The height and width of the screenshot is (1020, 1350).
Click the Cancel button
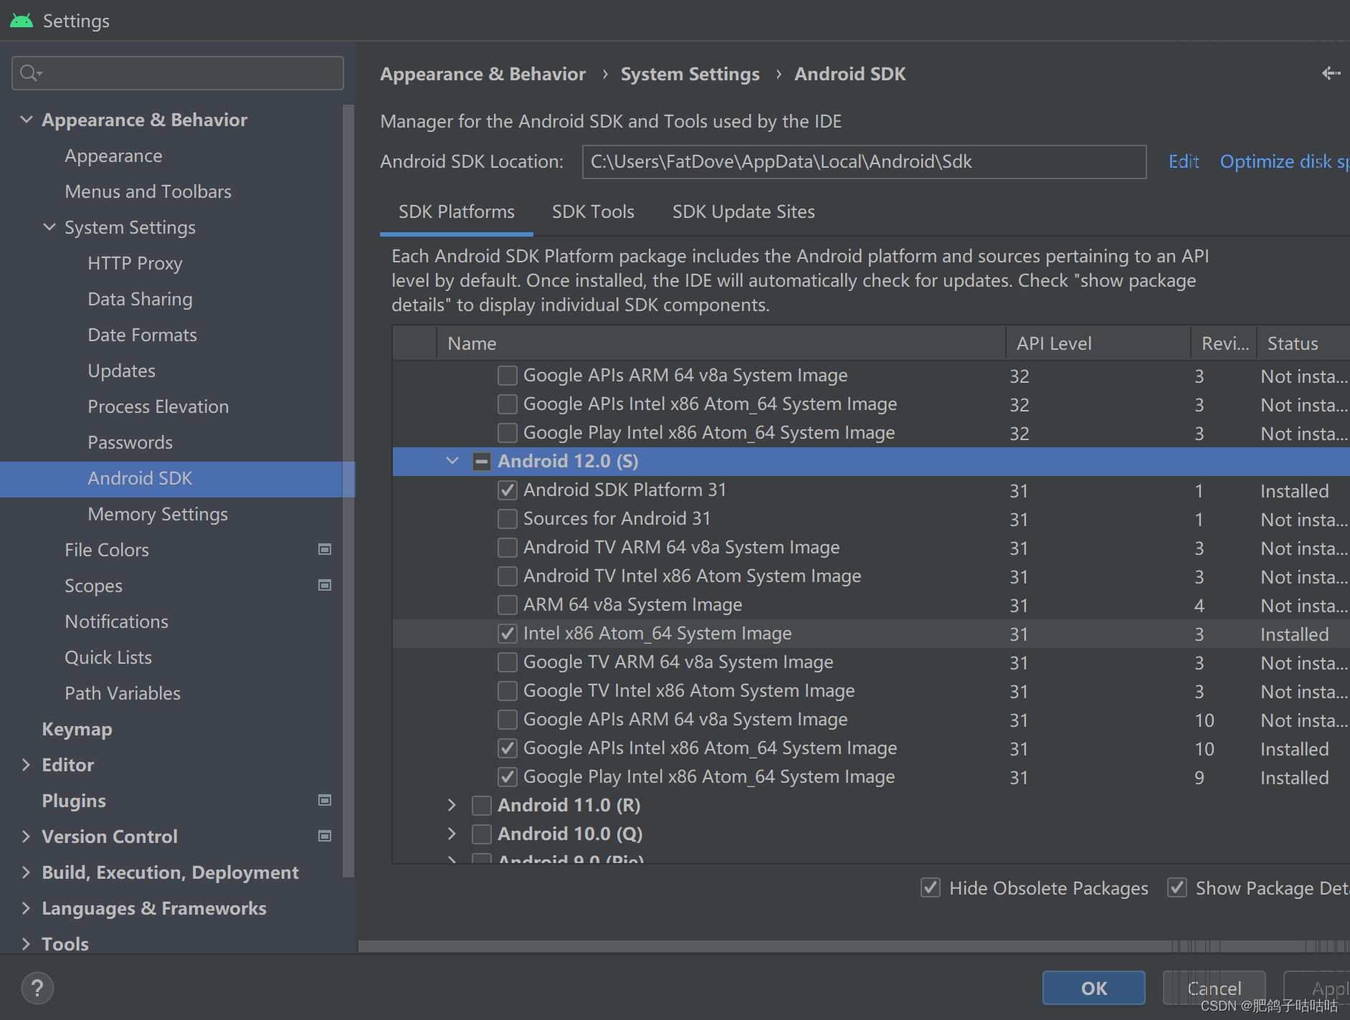point(1214,988)
